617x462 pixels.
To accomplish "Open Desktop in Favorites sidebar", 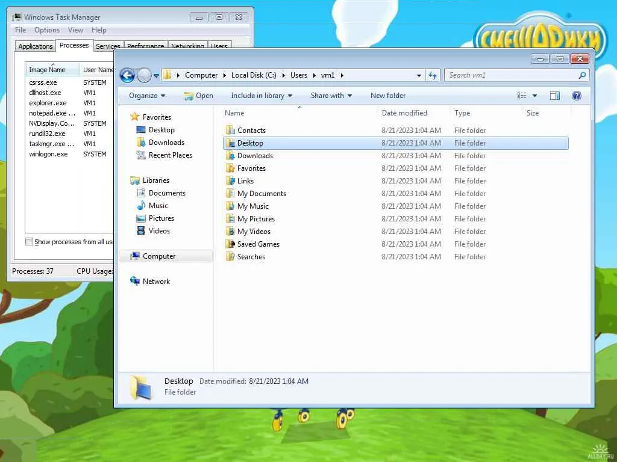I will [x=161, y=130].
